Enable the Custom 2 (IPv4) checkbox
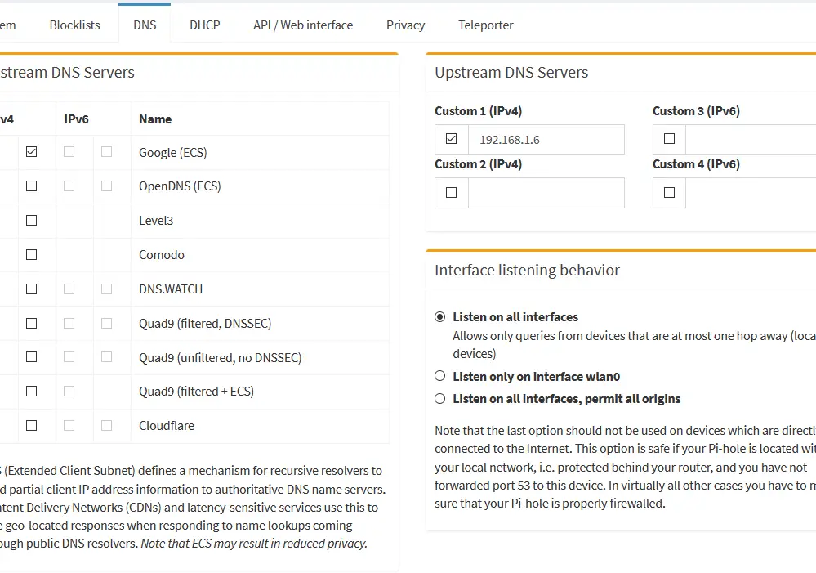The image size is (816, 573). [451, 193]
